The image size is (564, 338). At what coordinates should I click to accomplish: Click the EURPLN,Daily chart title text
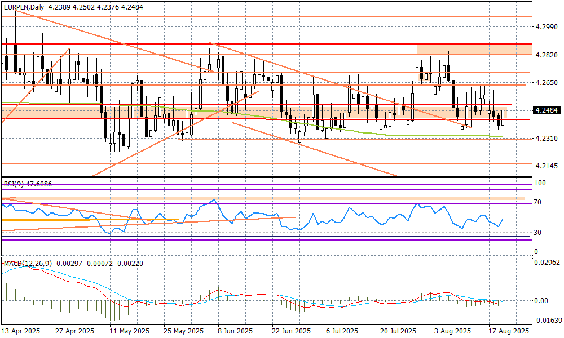coord(23,7)
